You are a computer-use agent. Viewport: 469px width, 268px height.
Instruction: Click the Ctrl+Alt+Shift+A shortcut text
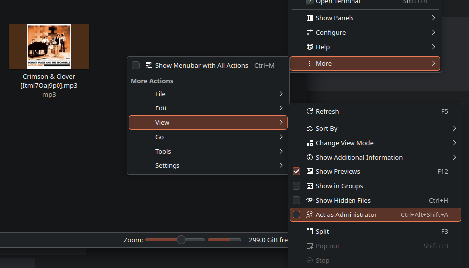[424, 214]
